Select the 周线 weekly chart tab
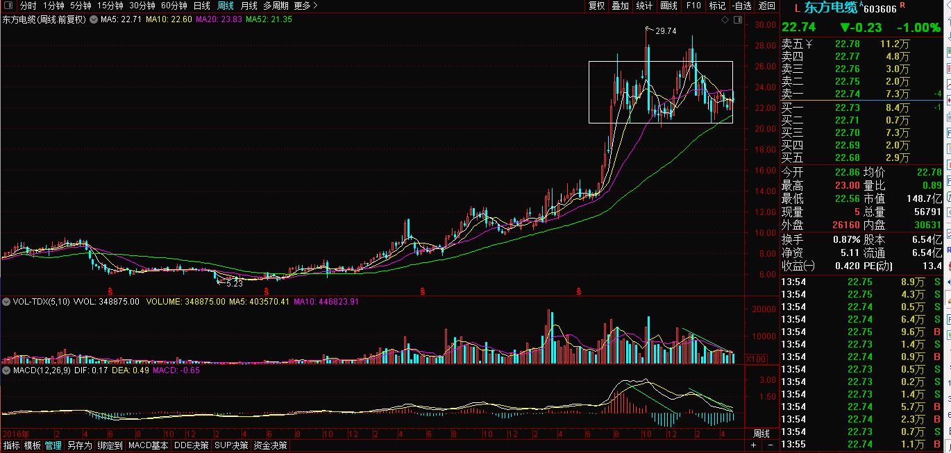 (226, 6)
